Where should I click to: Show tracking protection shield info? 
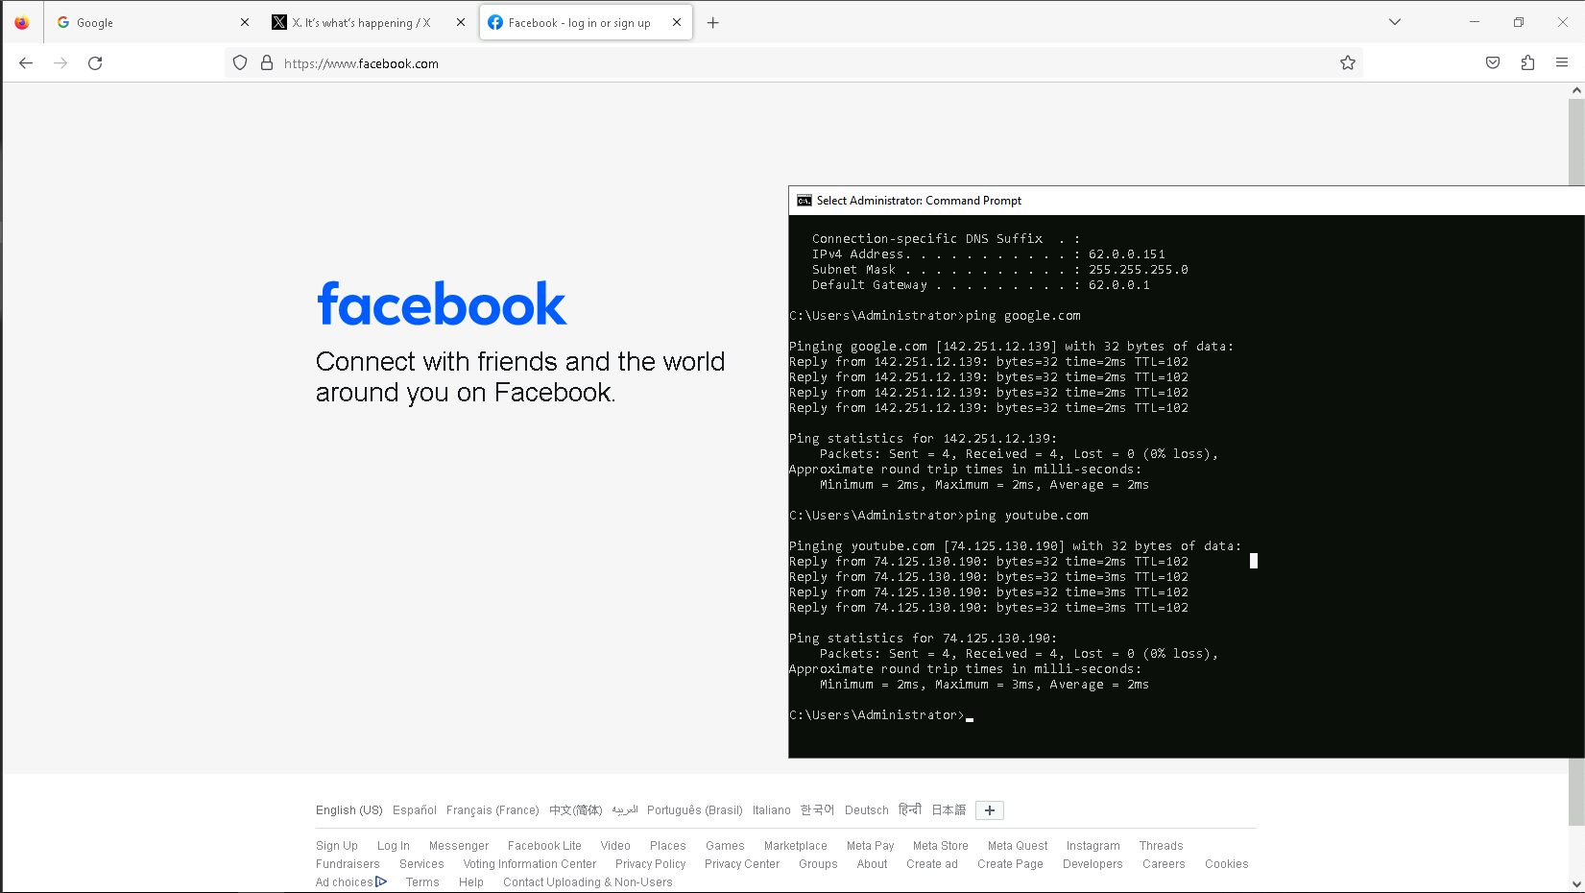pos(240,63)
